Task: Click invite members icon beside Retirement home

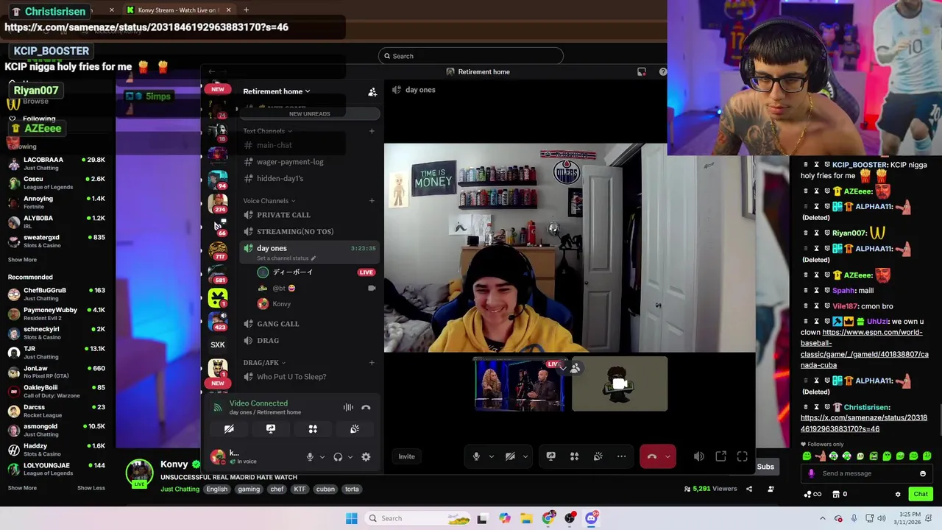Action: point(372,92)
